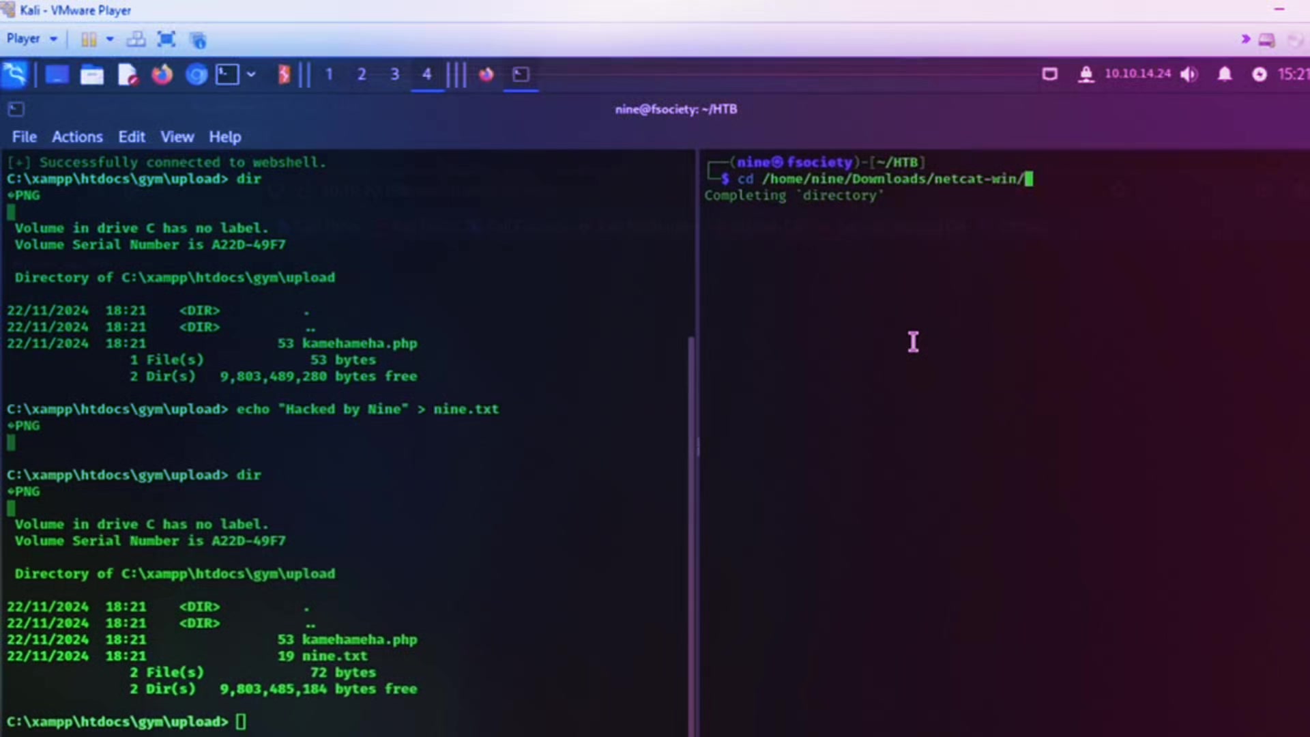Expand the terminal launcher dropdown arrow

pos(251,74)
